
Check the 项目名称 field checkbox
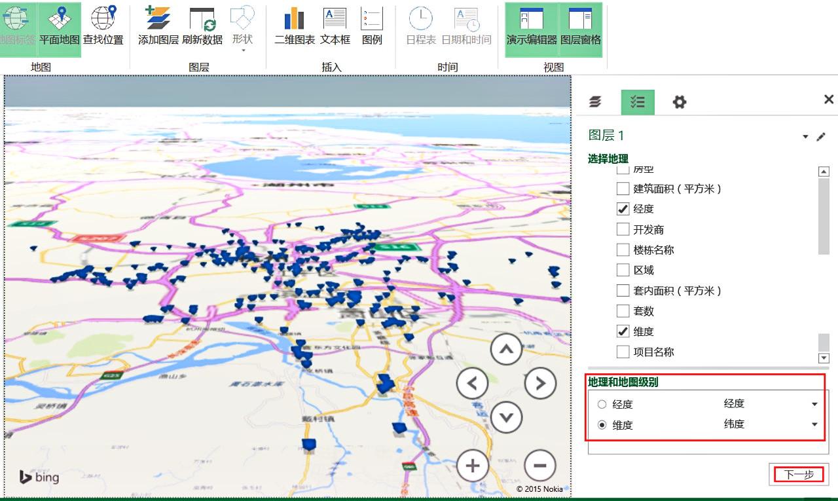pos(623,352)
